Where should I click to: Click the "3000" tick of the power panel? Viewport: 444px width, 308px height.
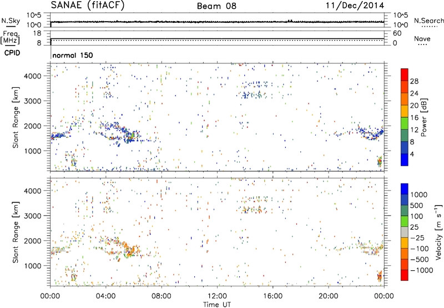pyautogui.click(x=32, y=101)
